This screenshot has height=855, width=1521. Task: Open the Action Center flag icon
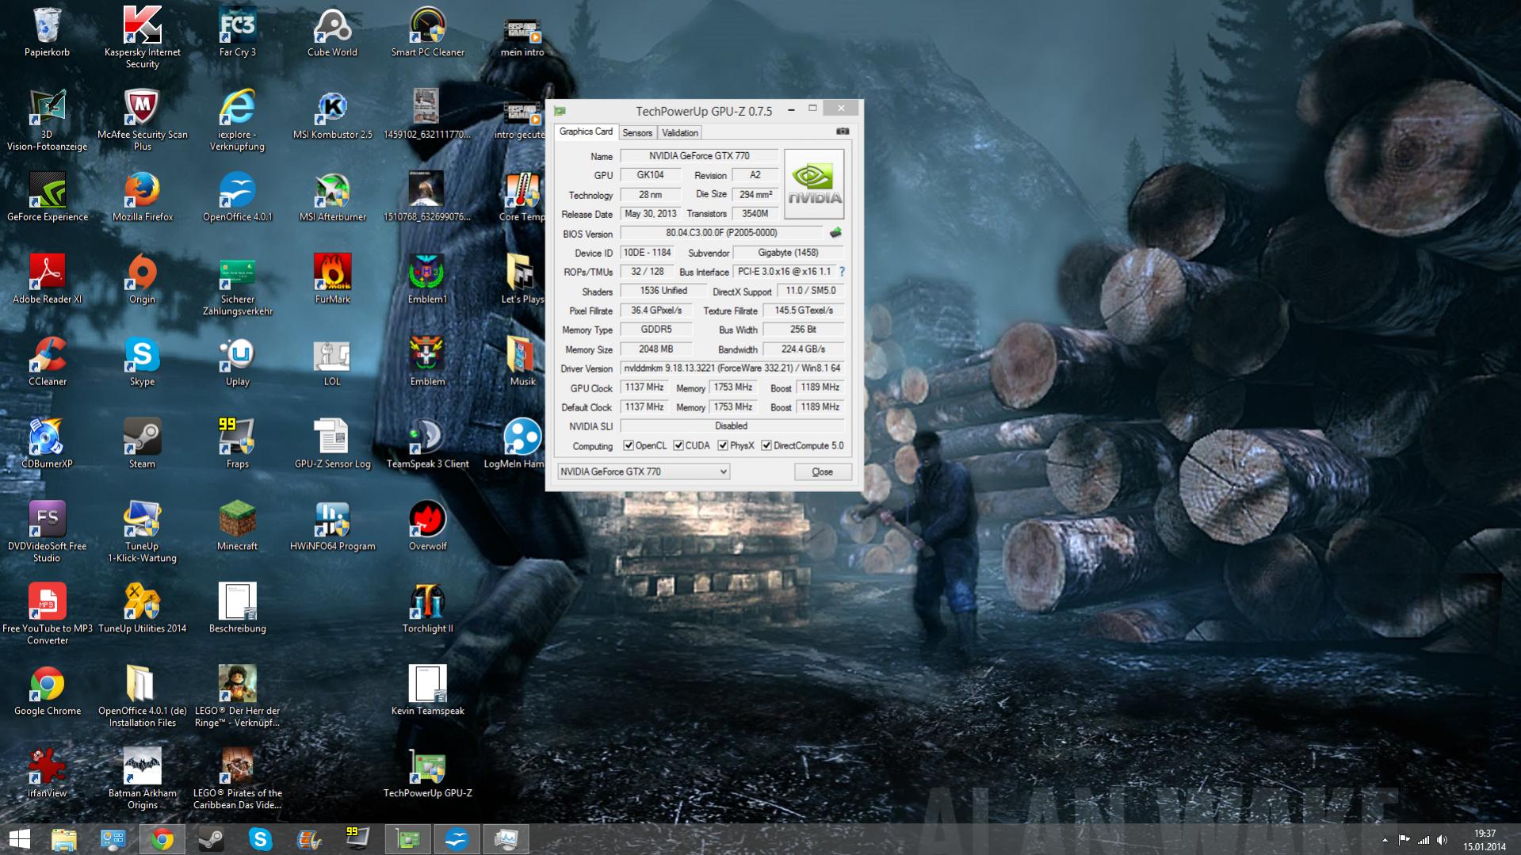(x=1404, y=840)
